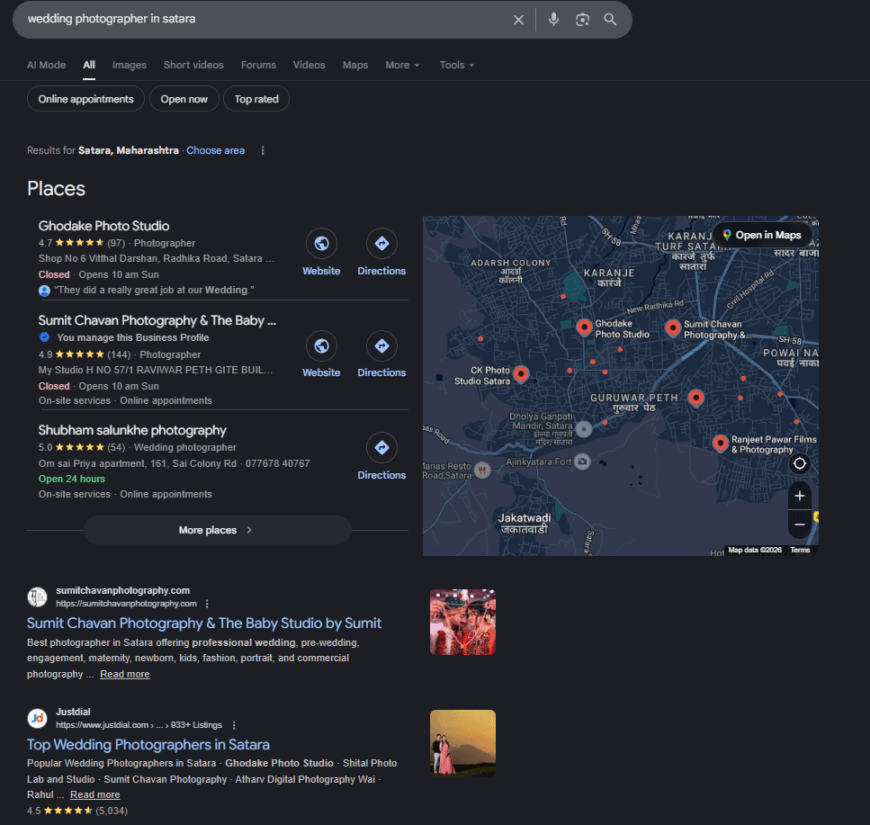This screenshot has width=870, height=825.
Task: Select CK Photo Studio Satara map pin
Action: click(520, 374)
